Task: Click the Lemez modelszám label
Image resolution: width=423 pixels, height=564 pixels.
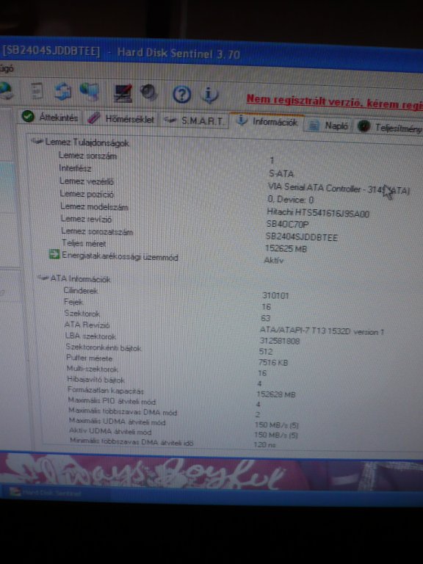Action: pos(94,207)
